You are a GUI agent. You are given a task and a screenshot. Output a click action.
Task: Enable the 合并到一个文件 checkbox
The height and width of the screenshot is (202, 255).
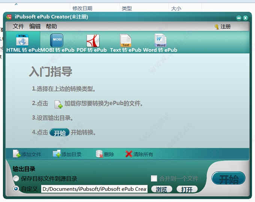tap(154, 178)
